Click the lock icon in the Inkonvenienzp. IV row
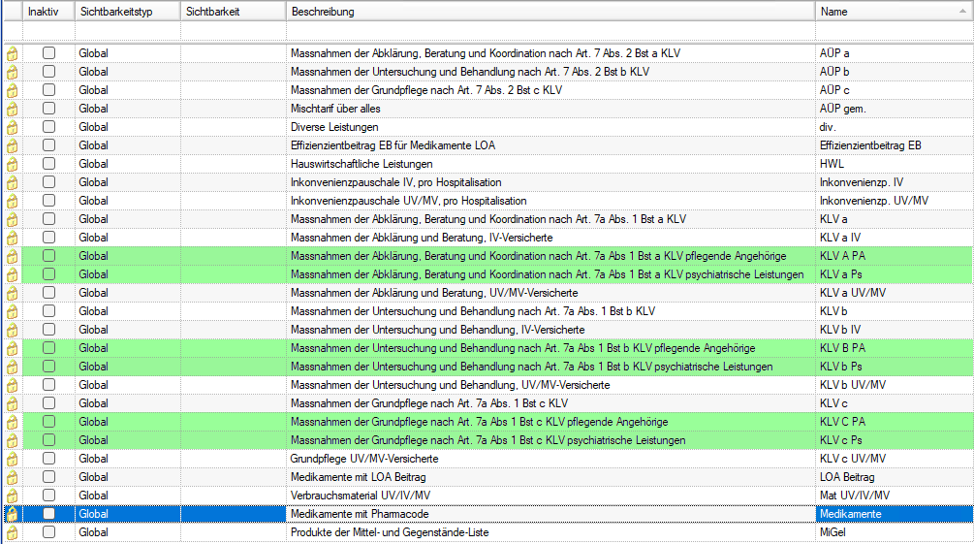 [13, 183]
